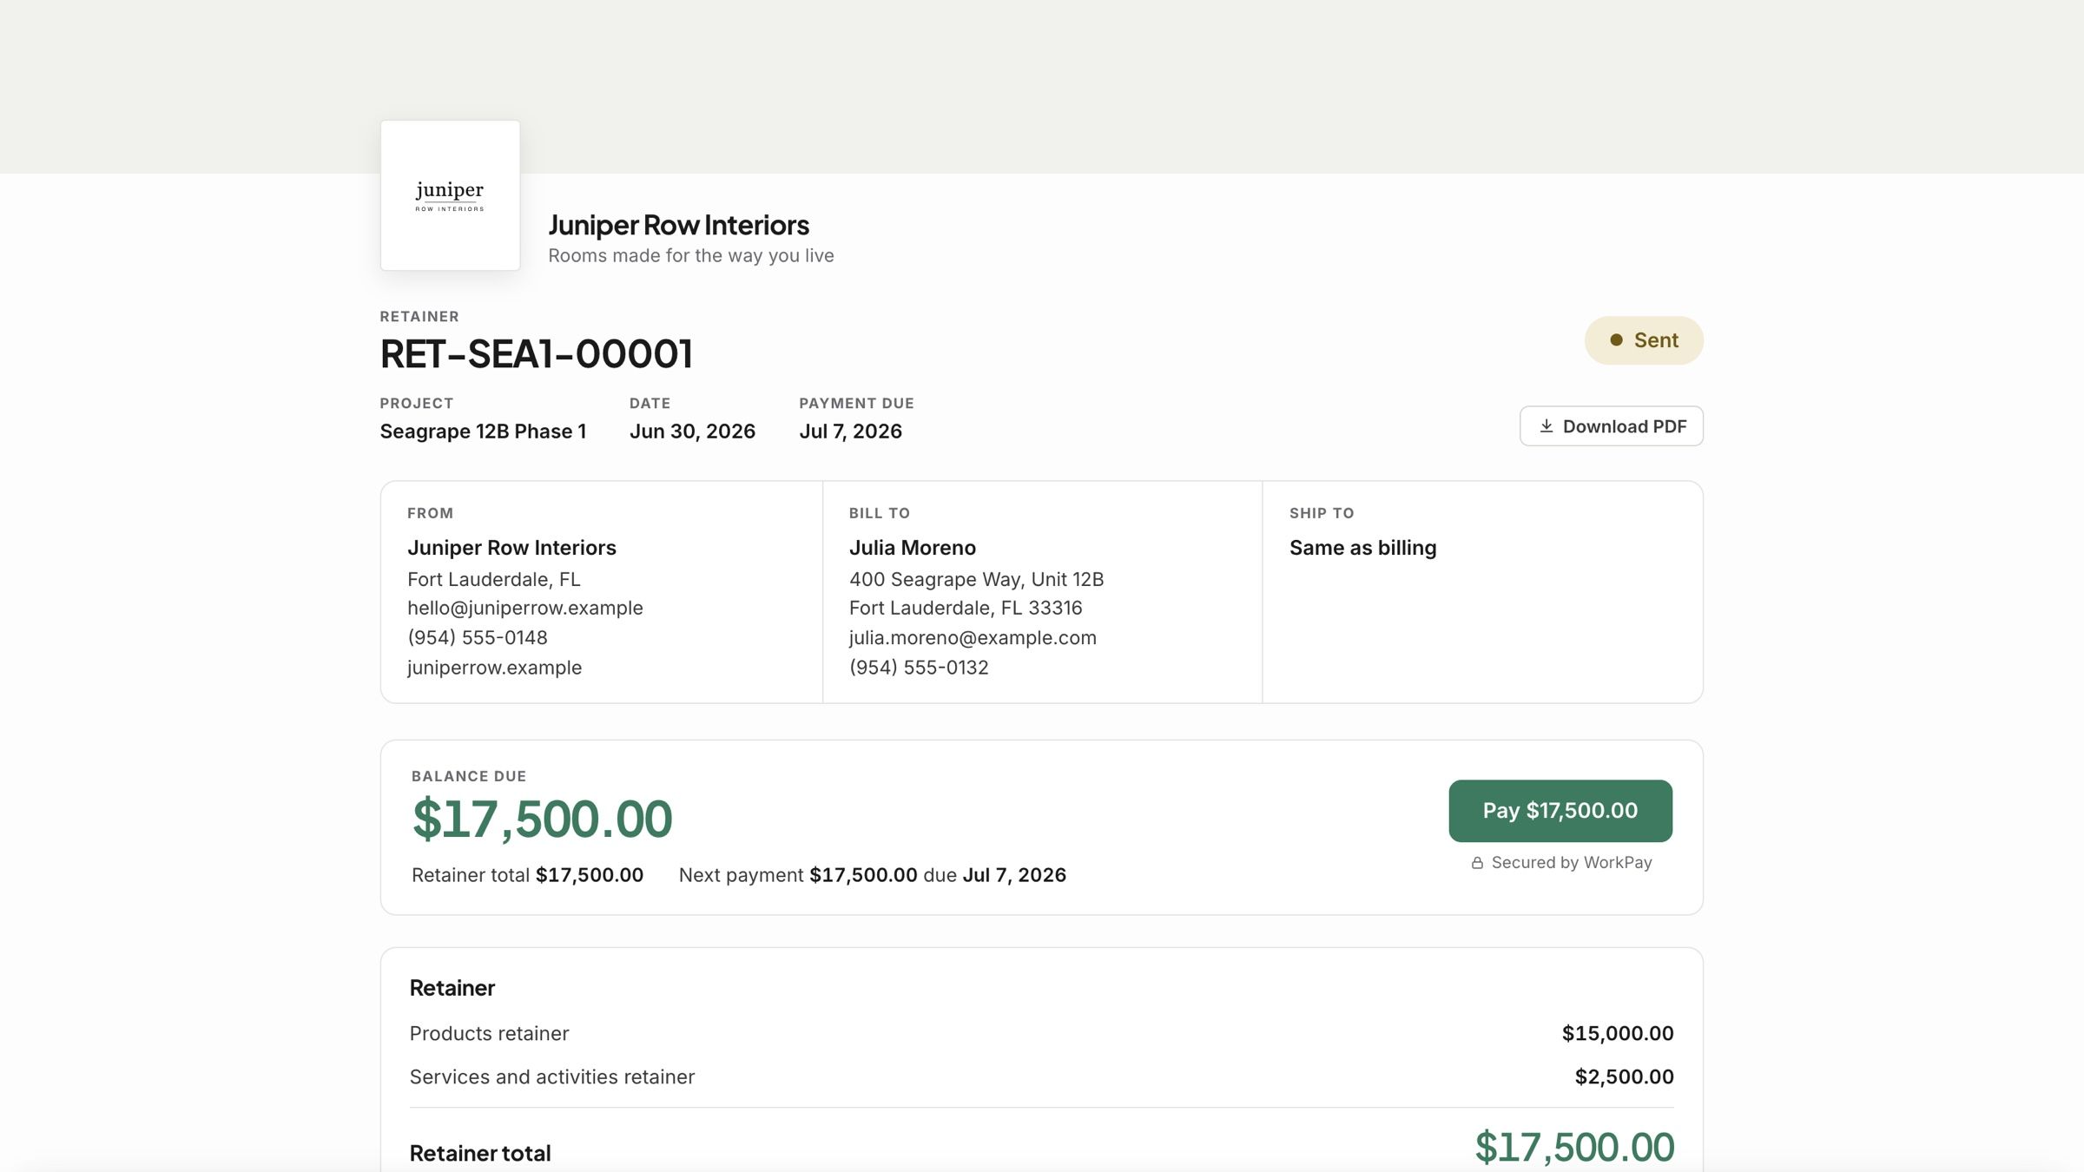Screen dimensions: 2084x1172
Task: Click the large $17,500.00 balance due amount
Action: click(542, 819)
